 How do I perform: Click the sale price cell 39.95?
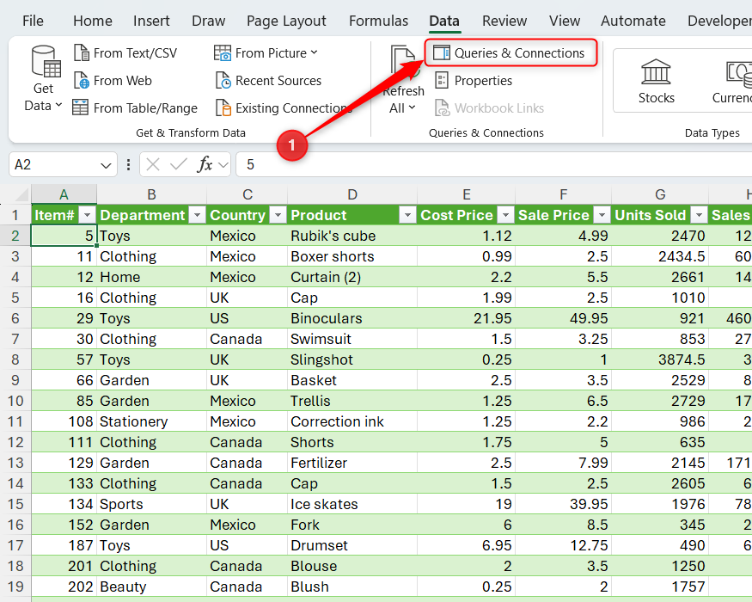point(564,504)
